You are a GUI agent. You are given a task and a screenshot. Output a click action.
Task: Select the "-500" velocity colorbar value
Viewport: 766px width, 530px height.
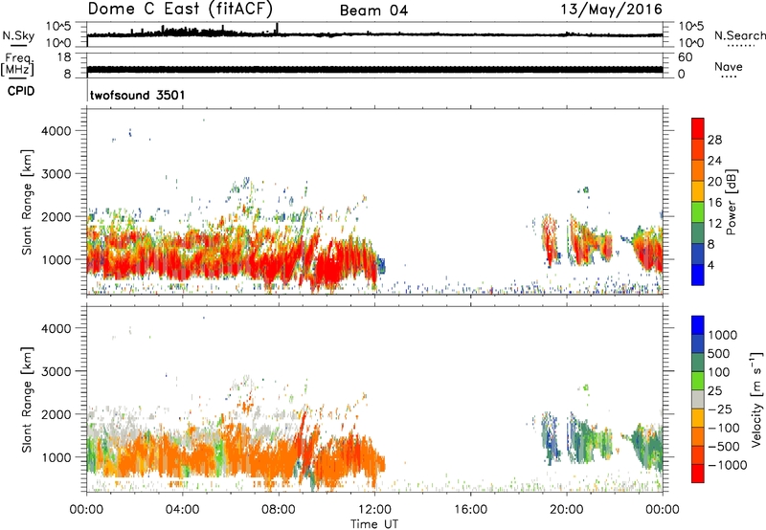(x=723, y=446)
